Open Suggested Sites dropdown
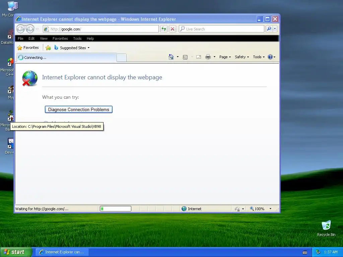The width and height of the screenshot is (343, 257). click(72, 48)
